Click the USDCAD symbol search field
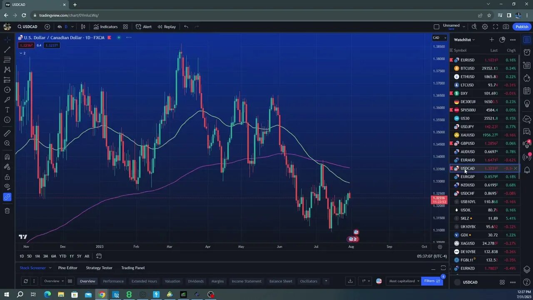The height and width of the screenshot is (300, 533). [27, 27]
